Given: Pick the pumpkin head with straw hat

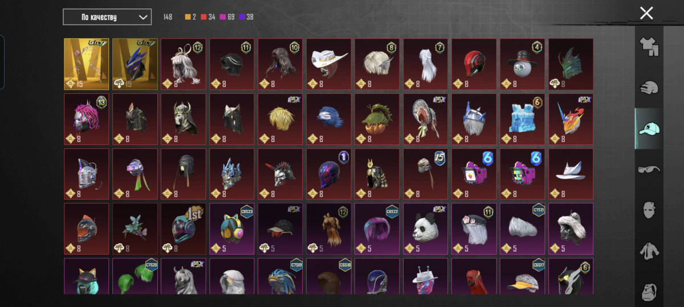Looking at the screenshot, I should pos(377,119).
